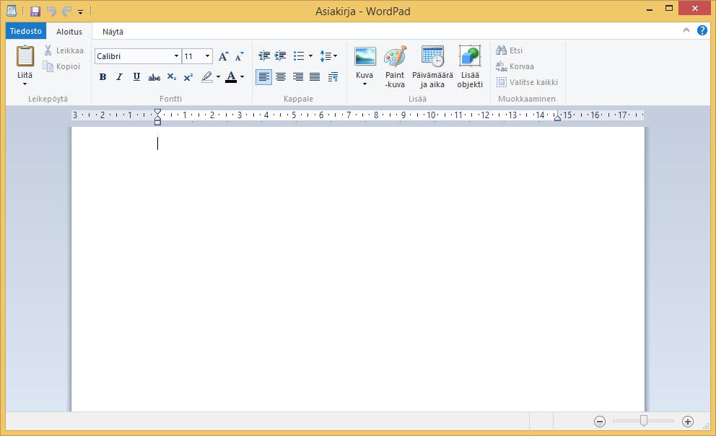Toggle Subscript formatting
716x436 pixels.
click(x=171, y=77)
